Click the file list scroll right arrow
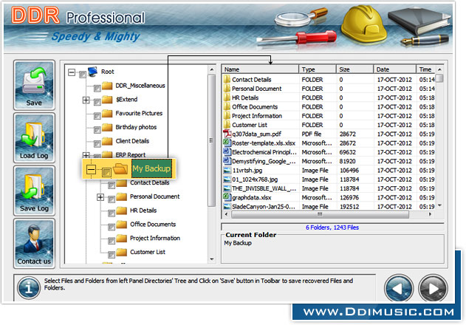466x325 pixels. point(430,214)
